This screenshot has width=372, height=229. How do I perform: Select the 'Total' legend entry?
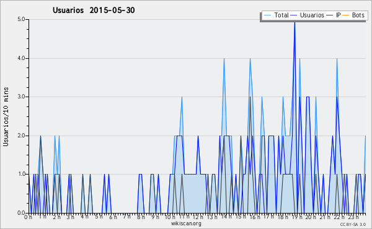[x=281, y=15]
